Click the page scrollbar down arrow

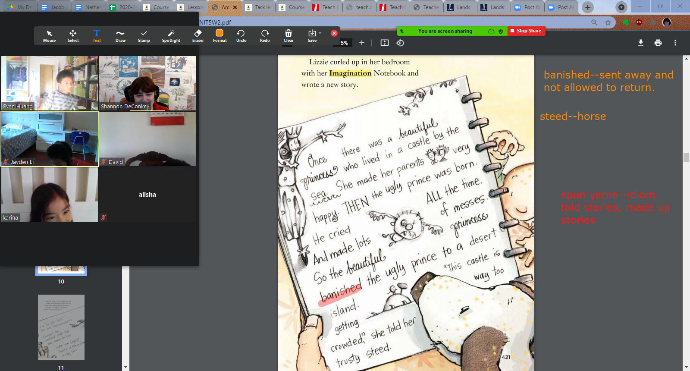coord(686,367)
